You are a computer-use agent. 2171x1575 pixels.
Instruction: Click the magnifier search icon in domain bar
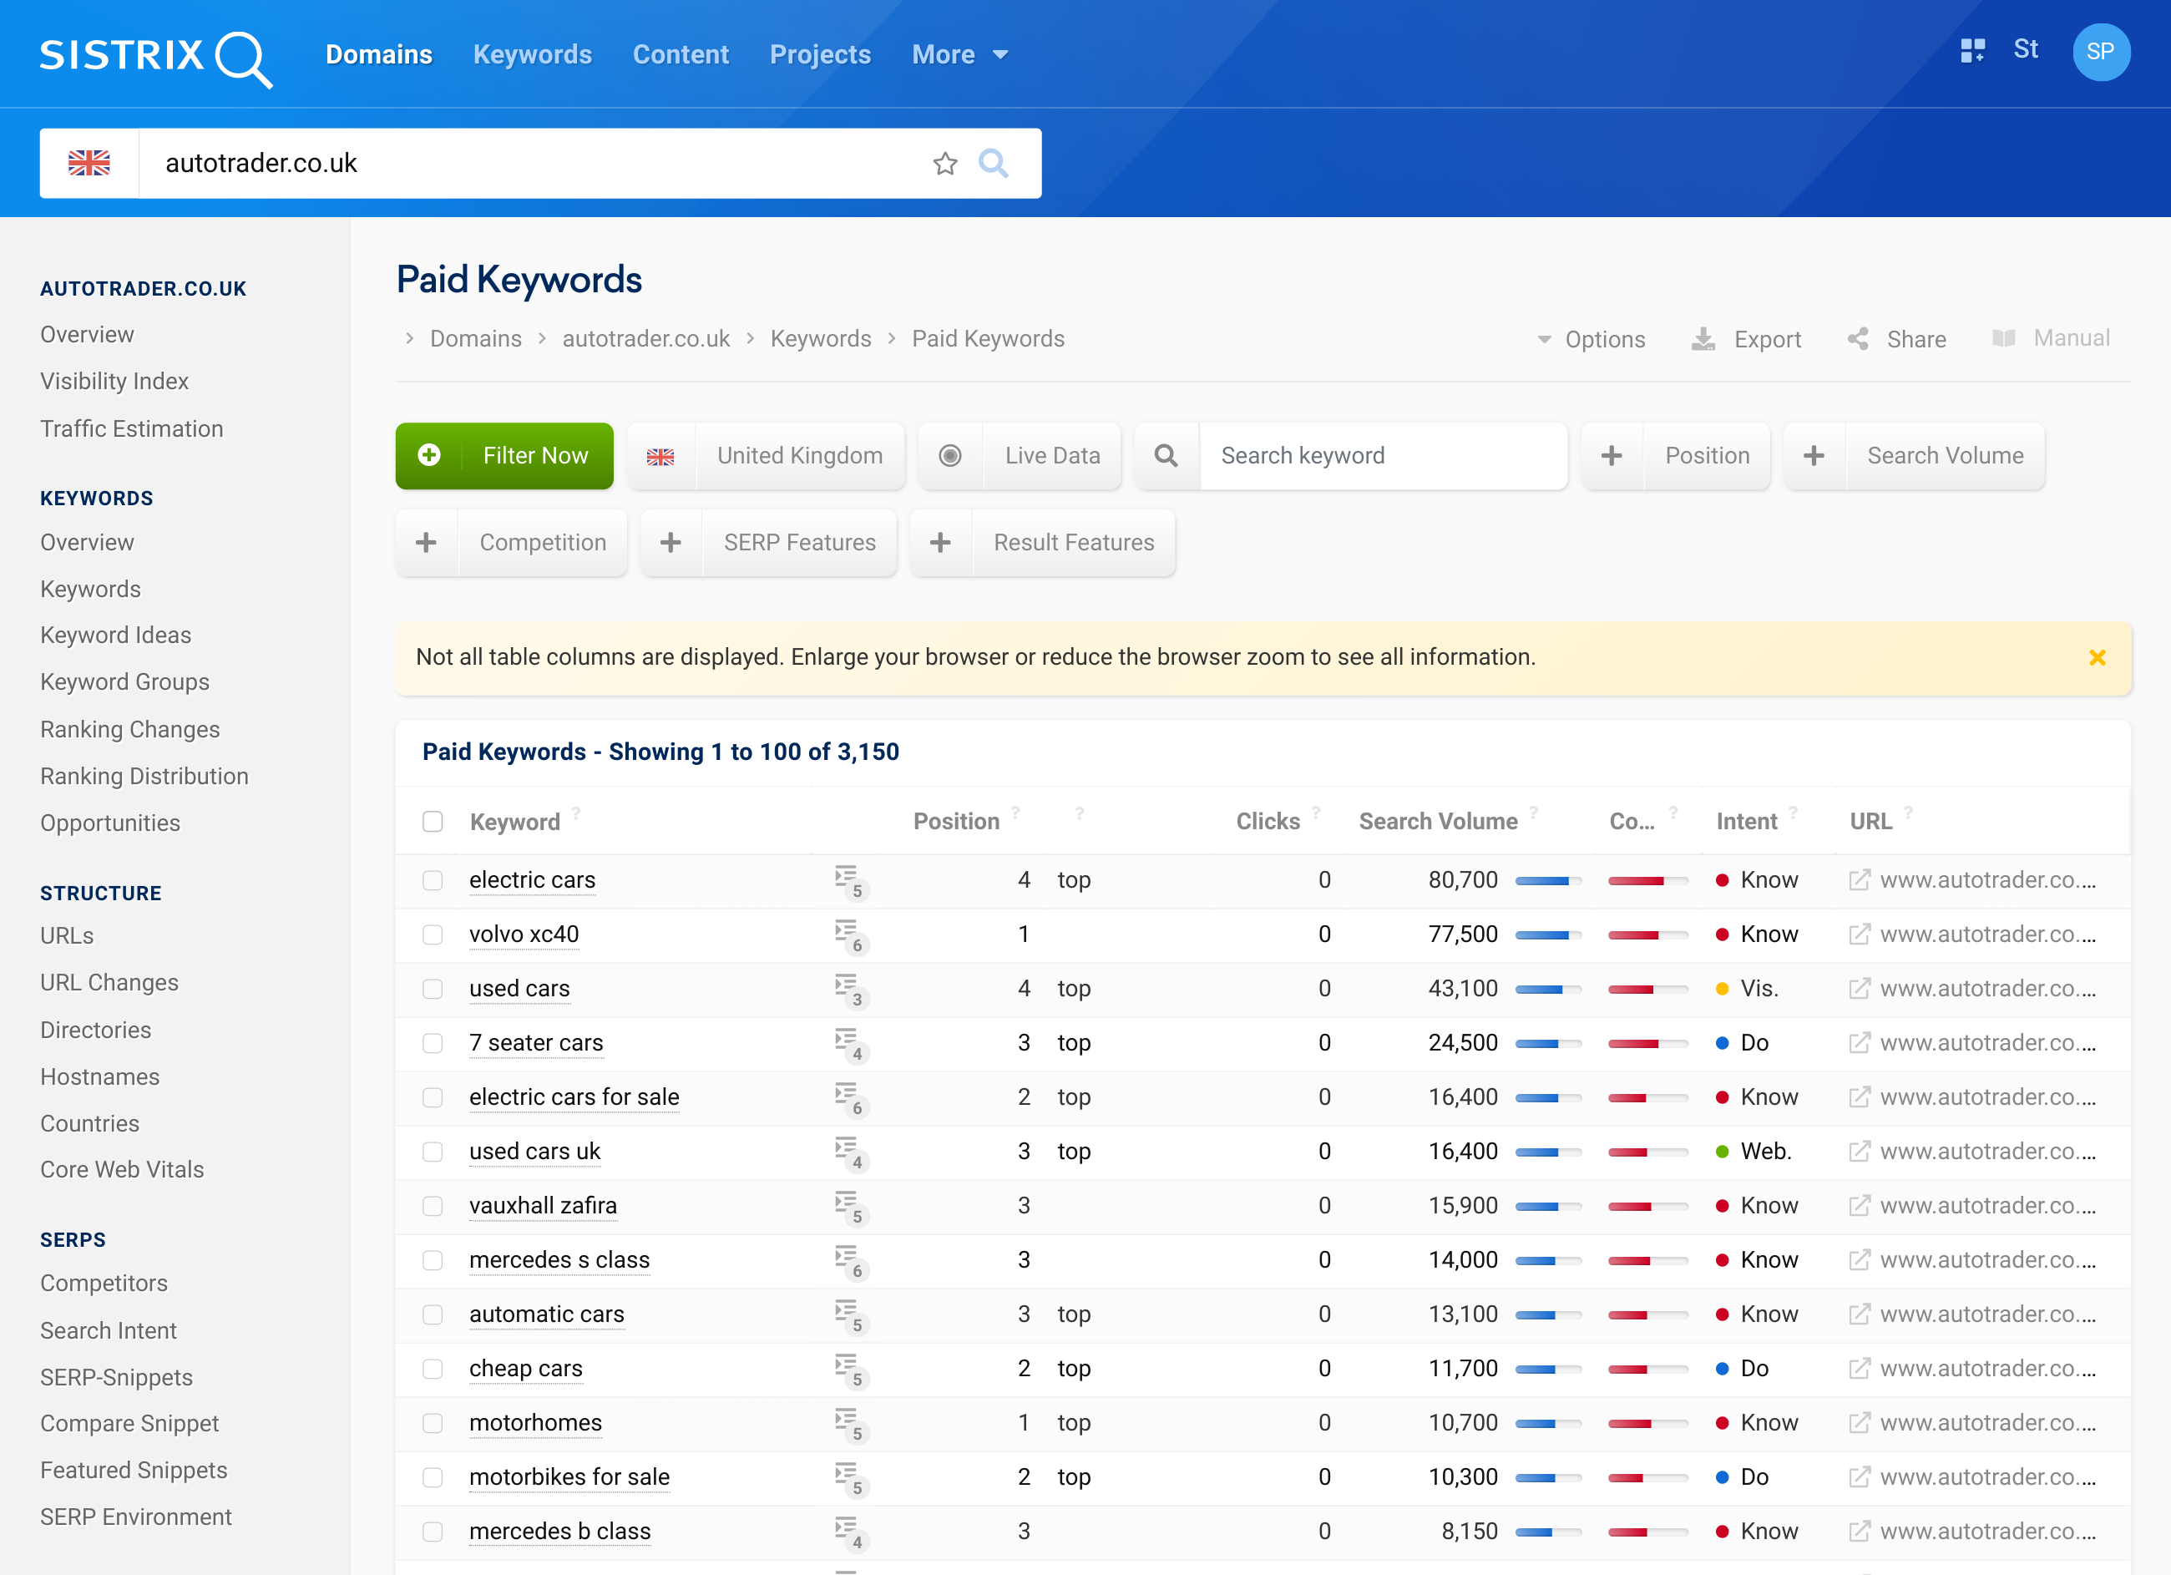tap(993, 164)
